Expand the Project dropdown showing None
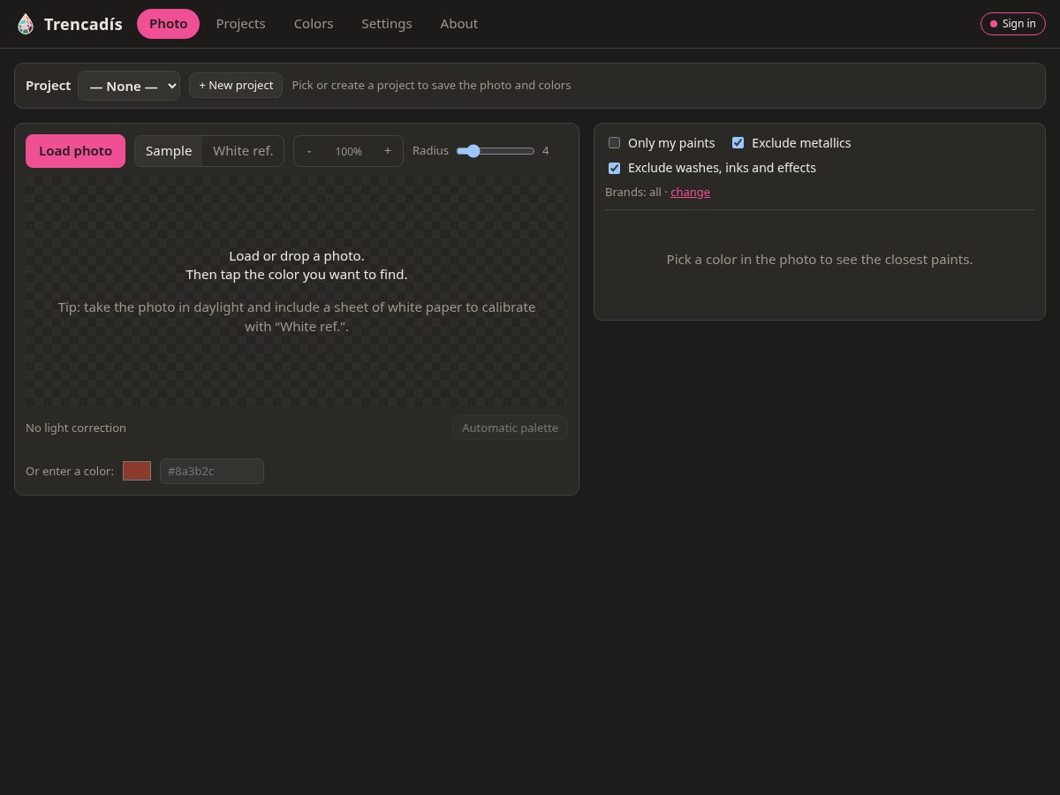The image size is (1060, 795). [x=129, y=86]
